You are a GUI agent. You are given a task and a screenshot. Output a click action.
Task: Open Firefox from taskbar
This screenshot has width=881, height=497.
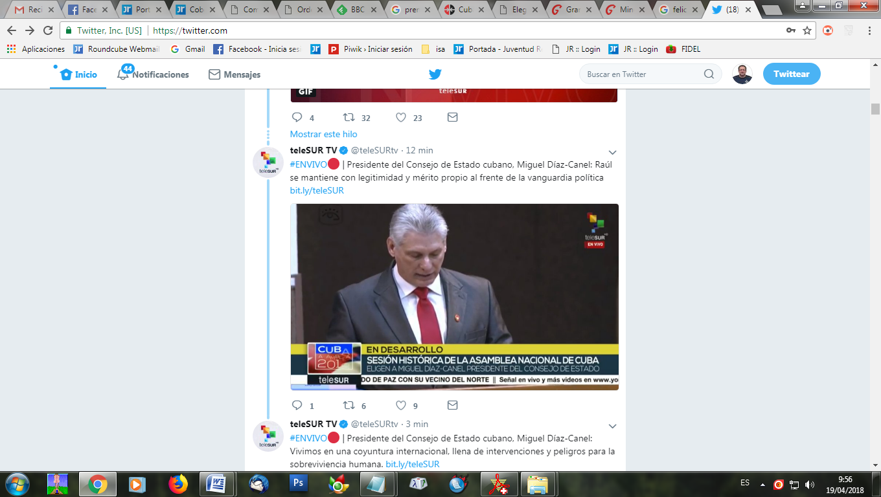177,484
